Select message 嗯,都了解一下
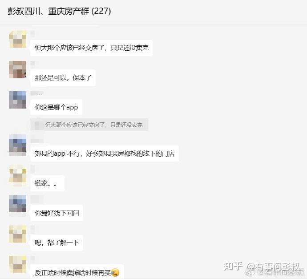Viewport: 307px width, 279px height. [57, 243]
